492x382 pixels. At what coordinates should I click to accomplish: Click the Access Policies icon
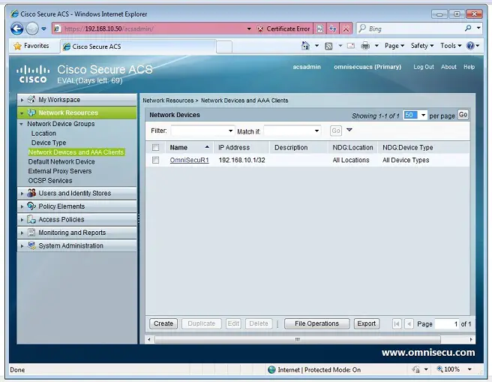click(x=31, y=219)
